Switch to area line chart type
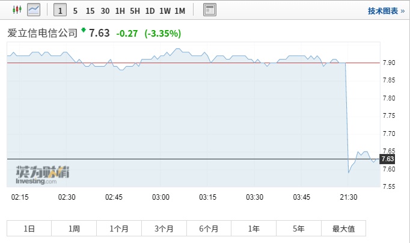The image size is (410, 243). click(x=34, y=10)
